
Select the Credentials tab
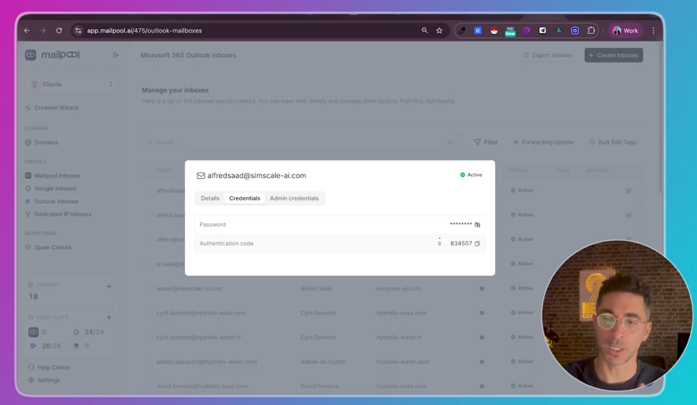coord(244,198)
